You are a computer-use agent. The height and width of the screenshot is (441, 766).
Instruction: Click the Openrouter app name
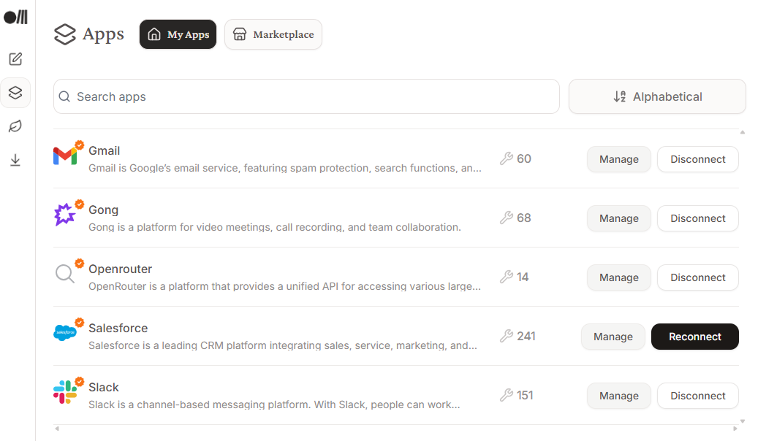click(x=120, y=269)
